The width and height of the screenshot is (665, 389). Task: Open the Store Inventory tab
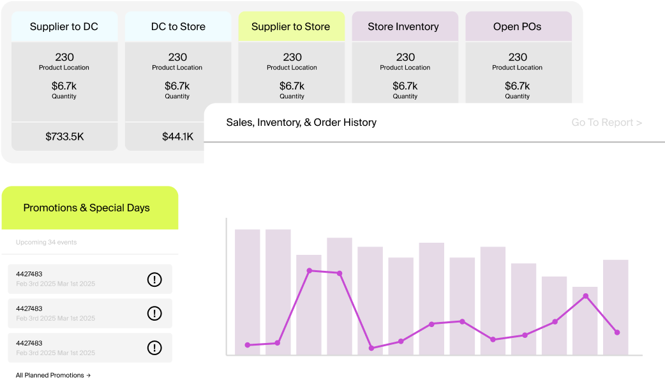(x=403, y=27)
